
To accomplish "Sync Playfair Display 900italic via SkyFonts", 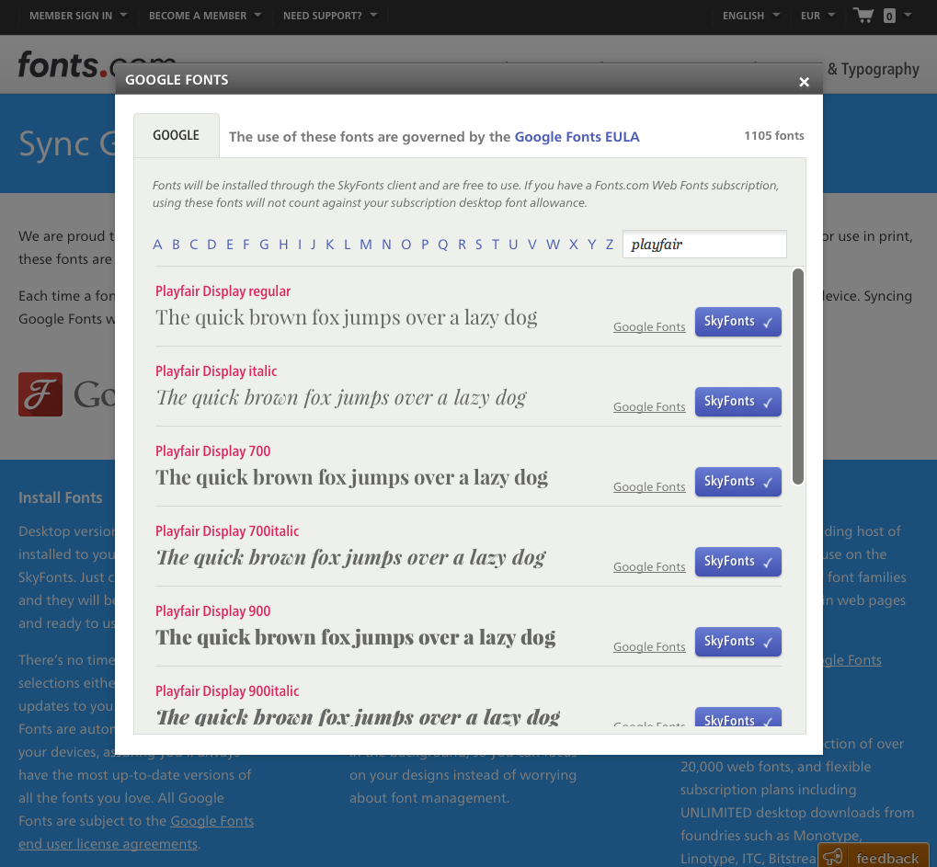I will point(738,717).
